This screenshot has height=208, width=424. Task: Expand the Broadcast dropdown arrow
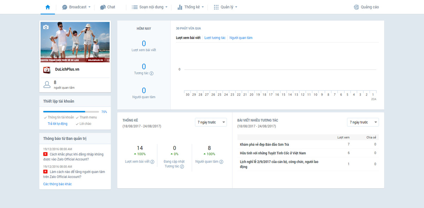[x=89, y=7]
